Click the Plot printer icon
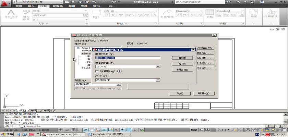This screenshot has width=288, height=137. (114, 2)
